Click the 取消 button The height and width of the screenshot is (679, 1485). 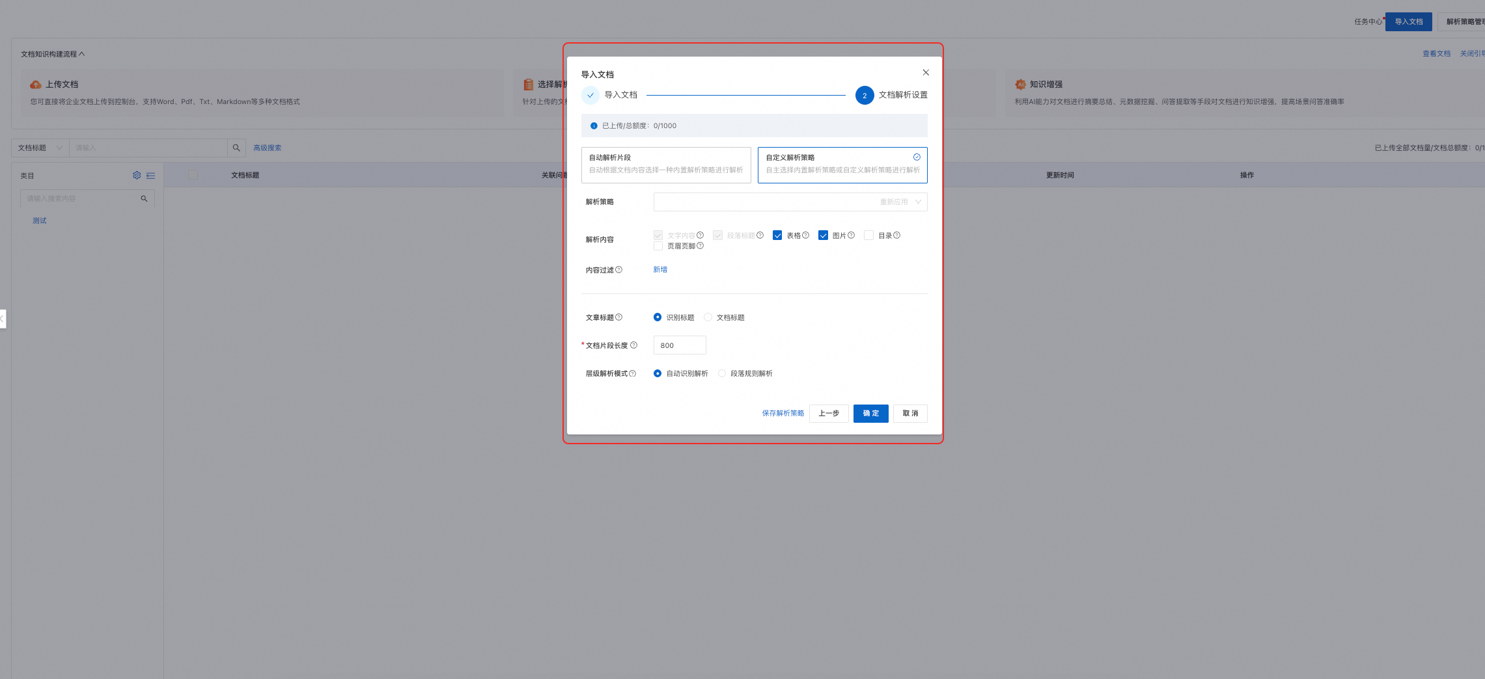(910, 413)
